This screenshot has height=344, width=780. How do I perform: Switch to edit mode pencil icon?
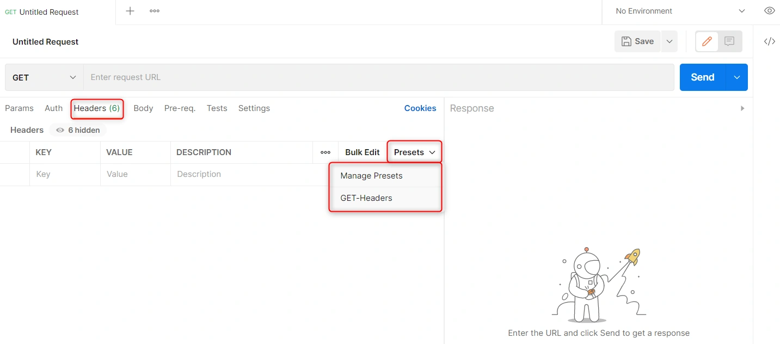tap(707, 41)
